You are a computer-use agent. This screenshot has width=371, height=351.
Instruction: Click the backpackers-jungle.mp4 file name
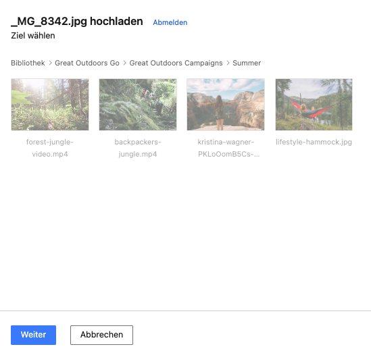(138, 148)
